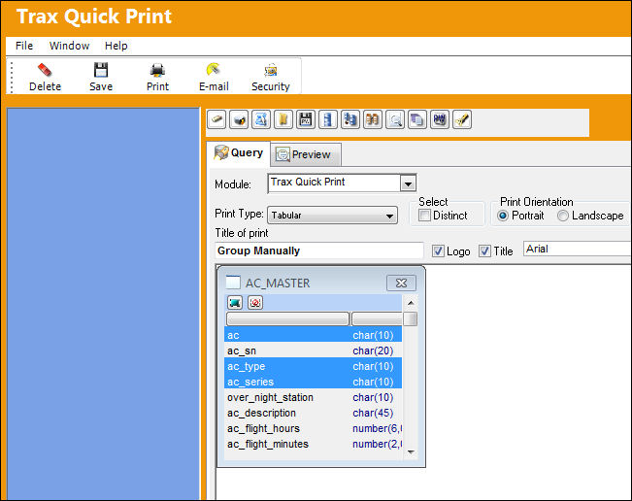The height and width of the screenshot is (501, 632).
Task: Uncheck the Title checkbox
Action: tap(484, 251)
